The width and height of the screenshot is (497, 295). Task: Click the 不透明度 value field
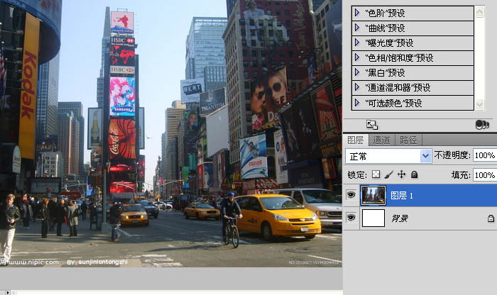[484, 156]
